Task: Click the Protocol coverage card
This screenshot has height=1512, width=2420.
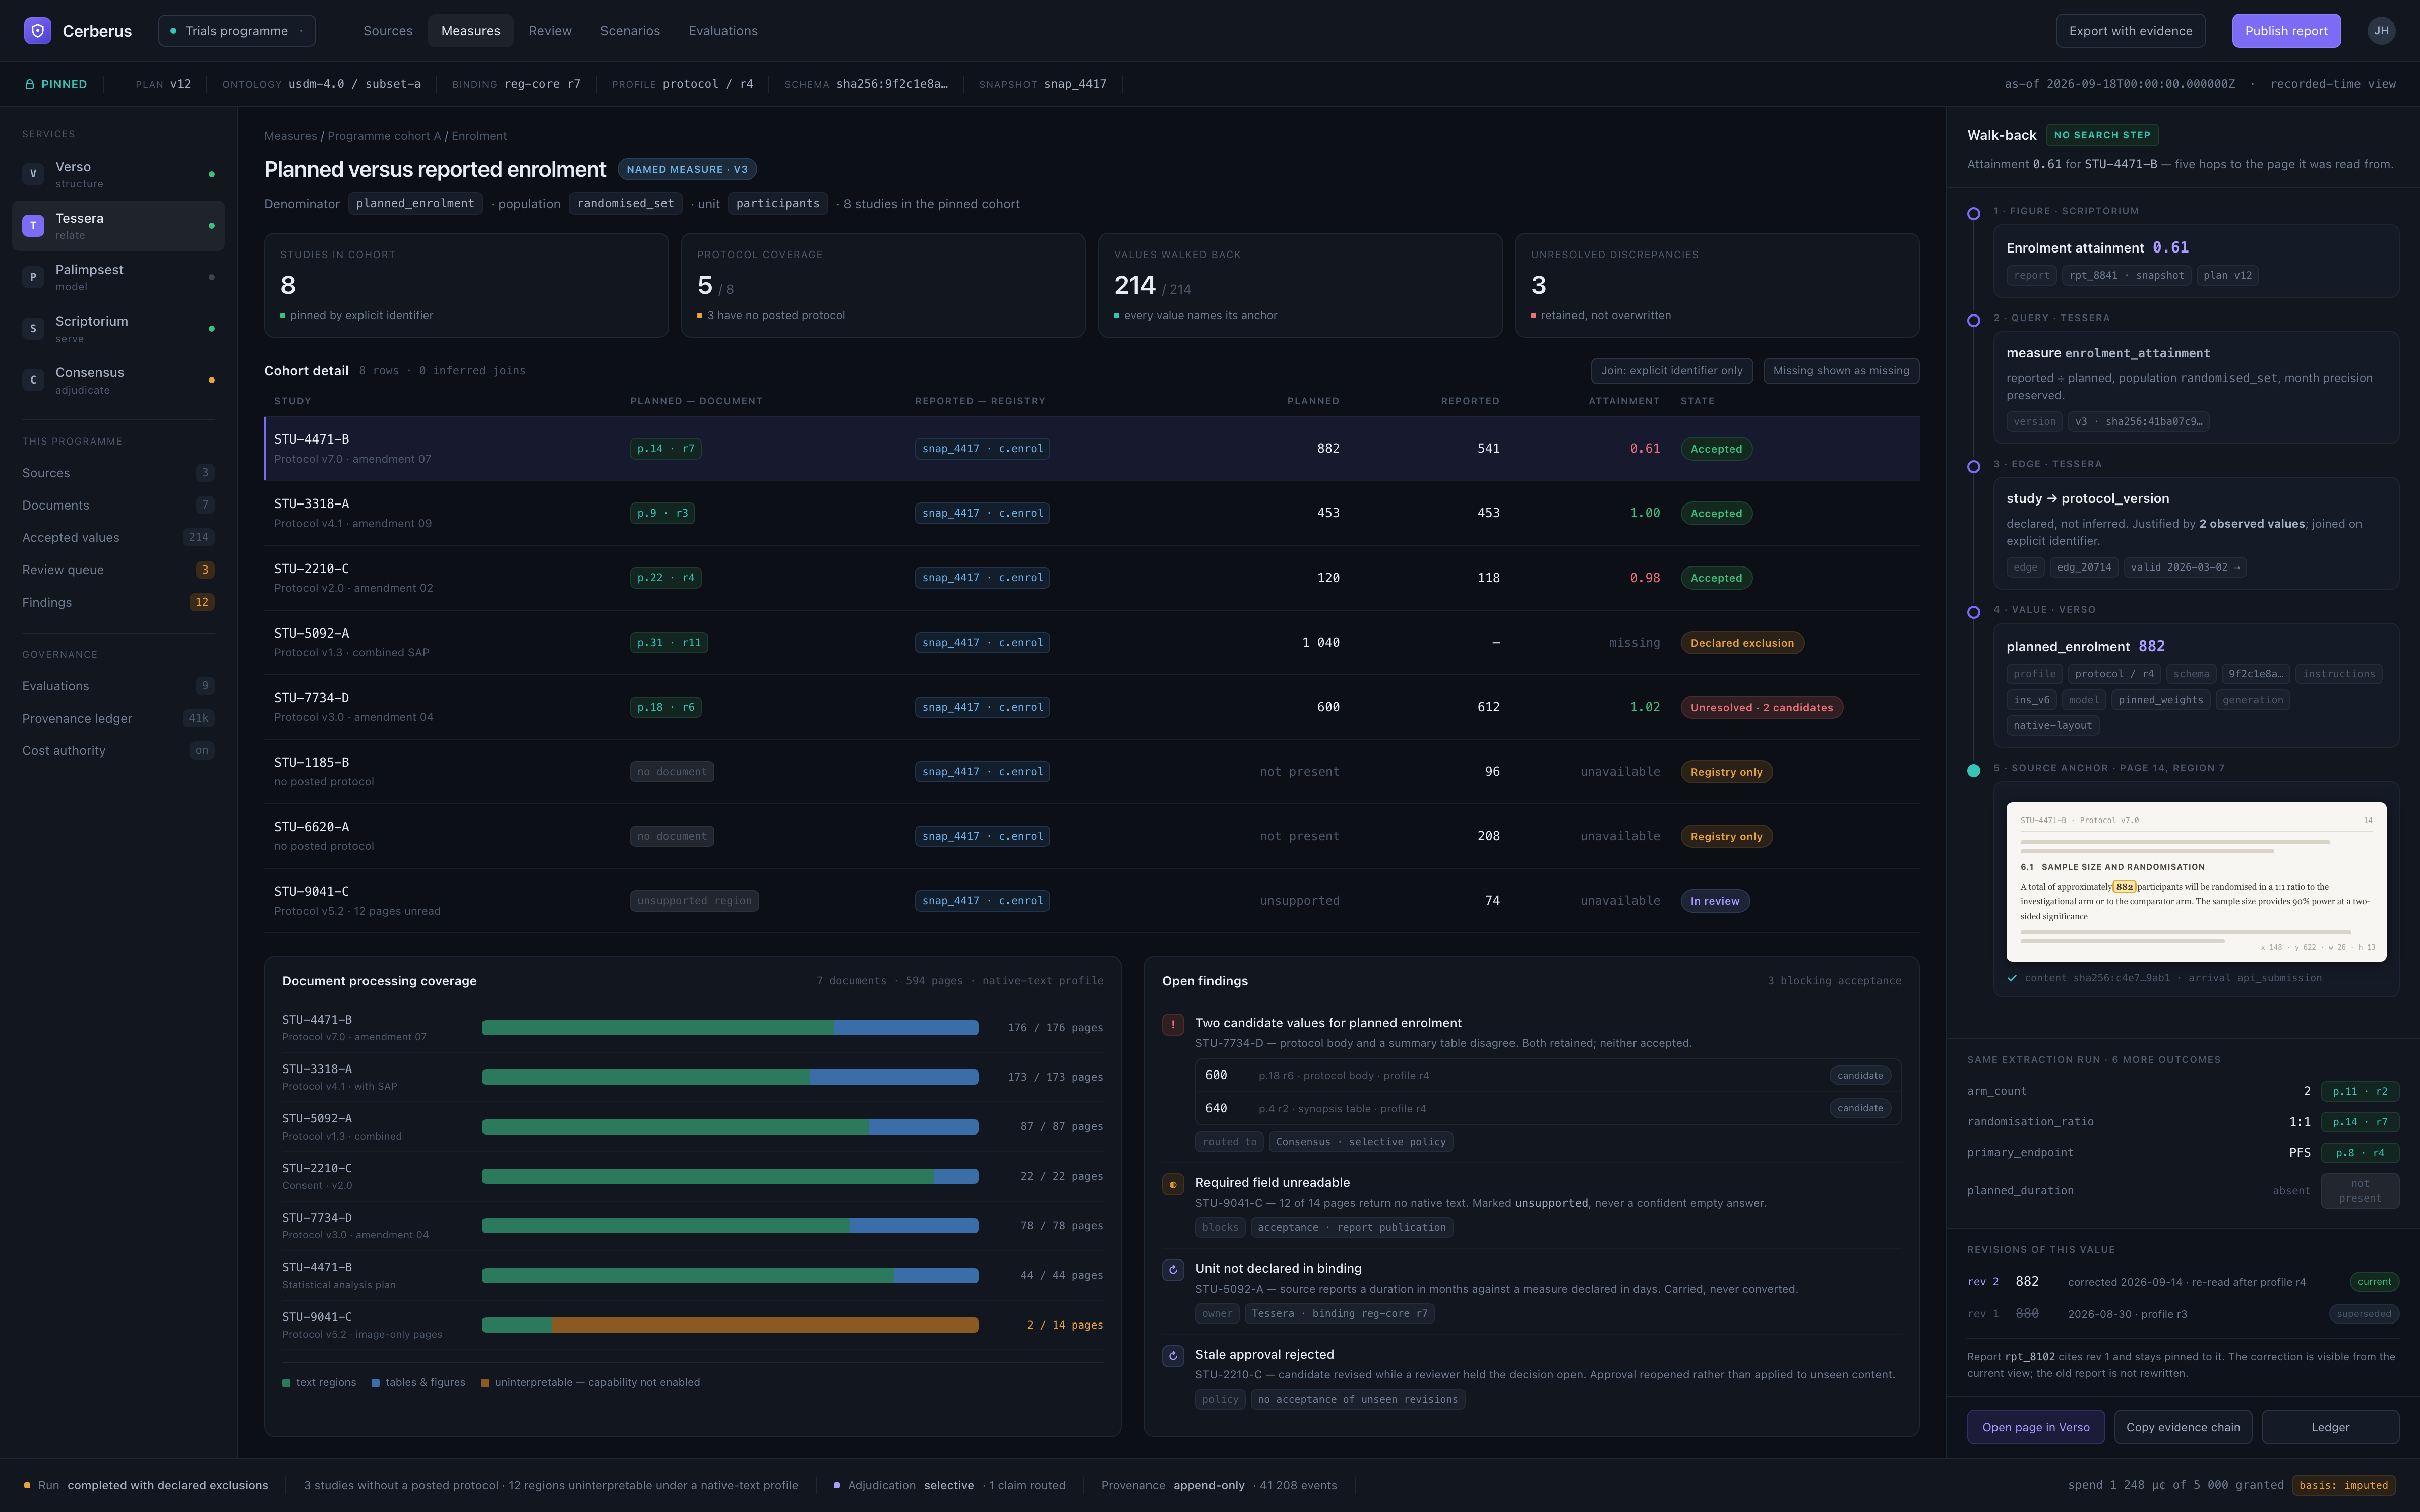Action: pos(883,285)
